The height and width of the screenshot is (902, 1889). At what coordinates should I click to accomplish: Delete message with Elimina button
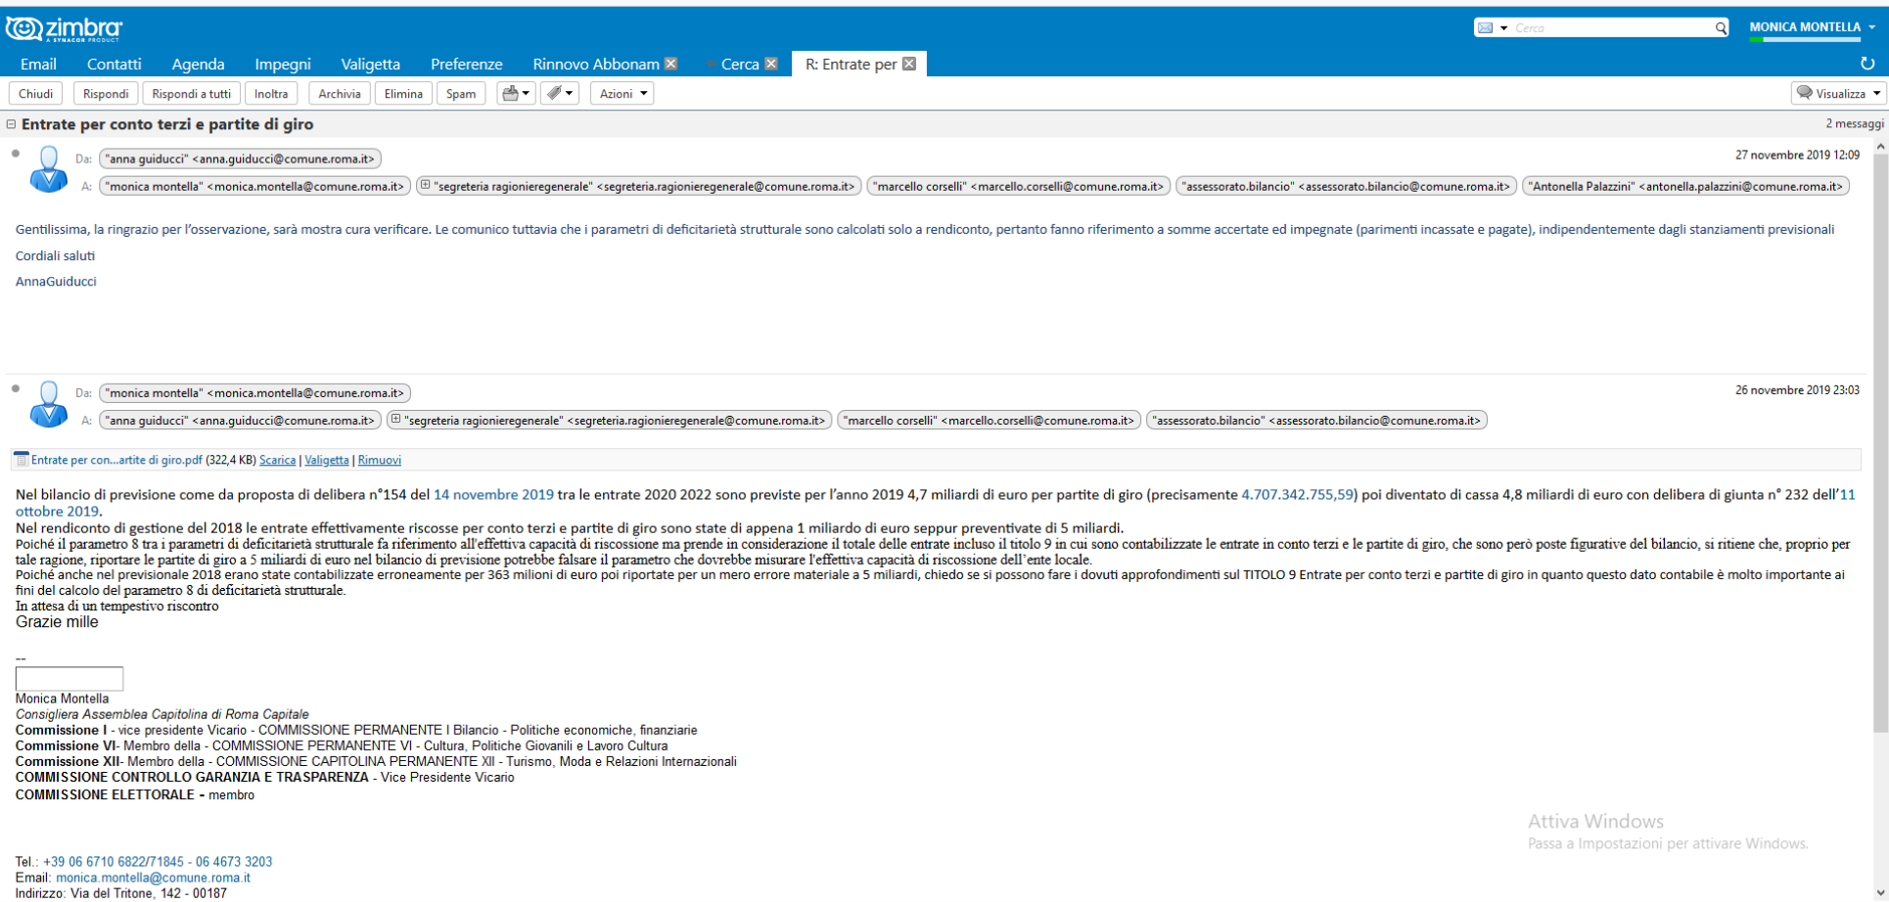tap(403, 94)
